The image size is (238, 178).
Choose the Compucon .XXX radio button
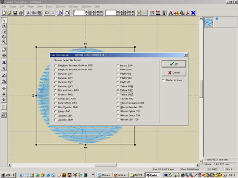pos(56,99)
